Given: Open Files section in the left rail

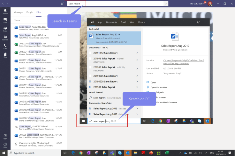Looking at the screenshot, I should tap(5, 55).
